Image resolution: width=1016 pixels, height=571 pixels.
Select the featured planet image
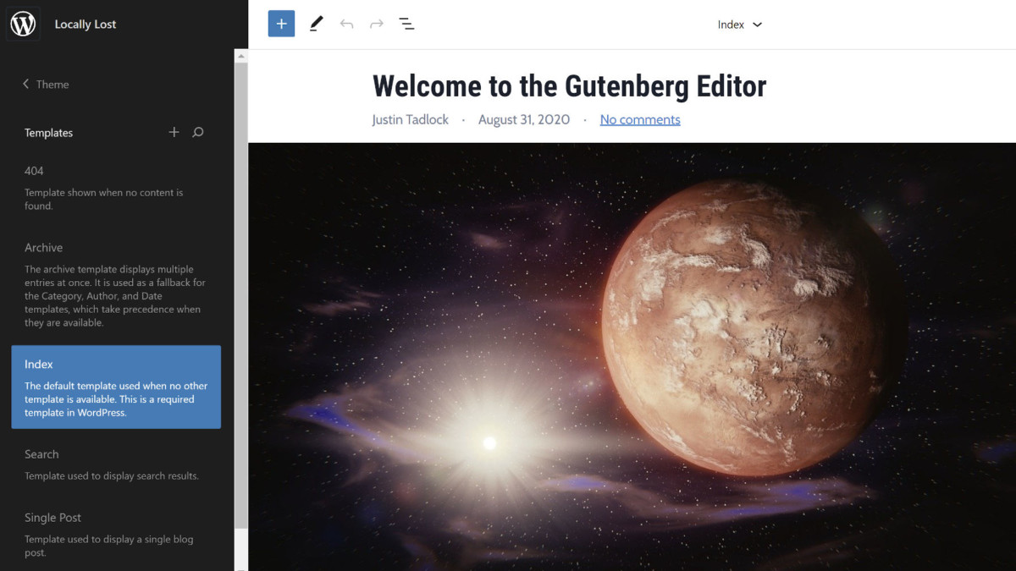click(632, 355)
